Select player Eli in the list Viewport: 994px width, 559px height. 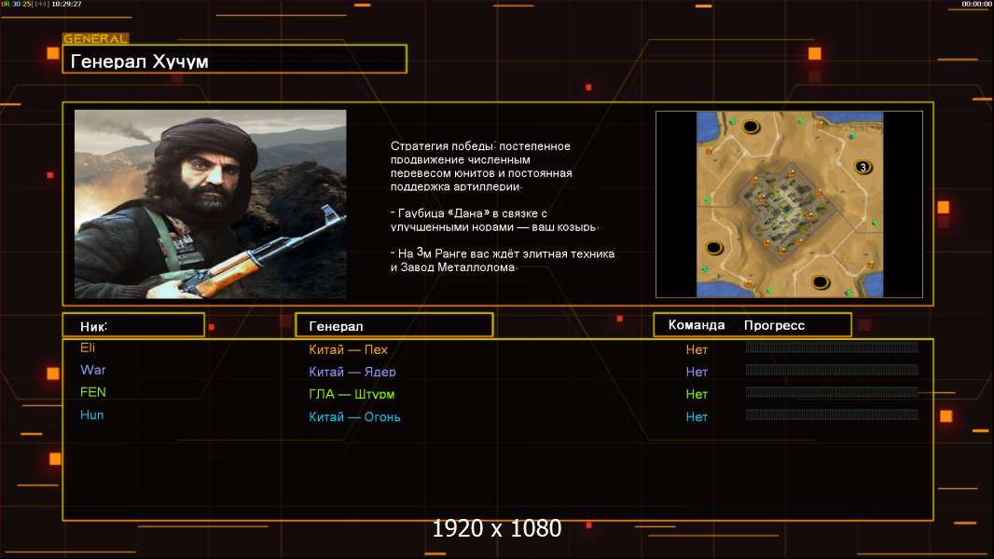88,348
